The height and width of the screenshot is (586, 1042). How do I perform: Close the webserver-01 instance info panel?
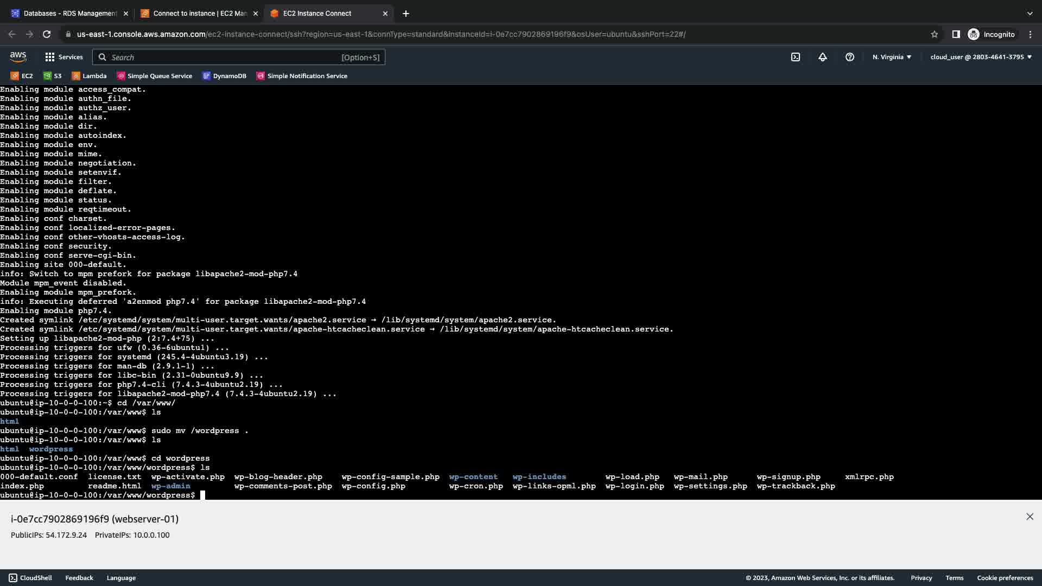pos(1030,517)
